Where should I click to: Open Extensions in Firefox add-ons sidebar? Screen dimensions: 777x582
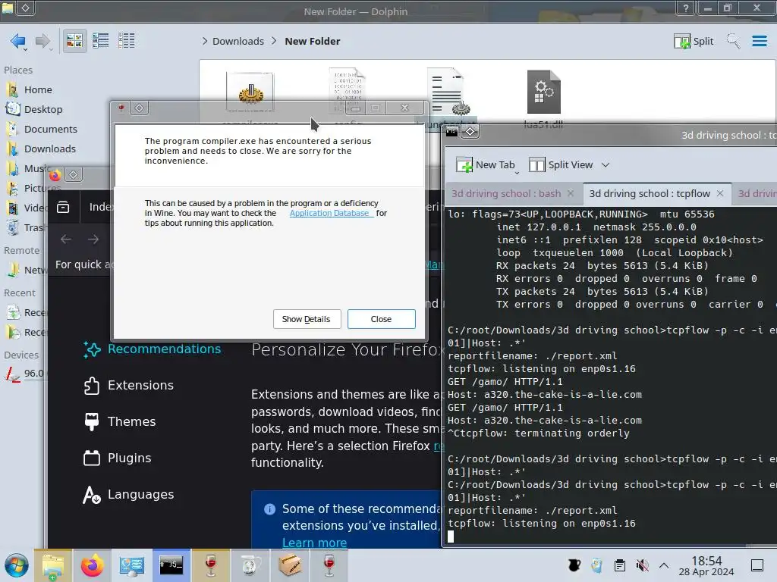pyautogui.click(x=128, y=386)
